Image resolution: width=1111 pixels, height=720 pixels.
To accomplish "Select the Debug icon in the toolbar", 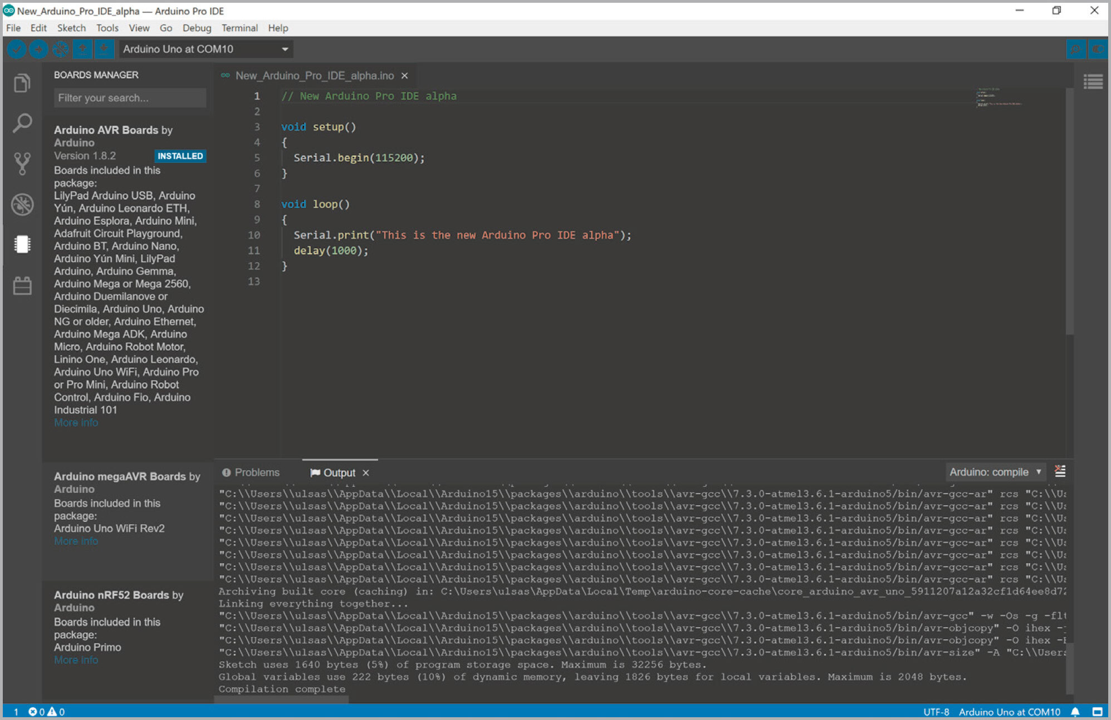I will pyautogui.click(x=60, y=49).
